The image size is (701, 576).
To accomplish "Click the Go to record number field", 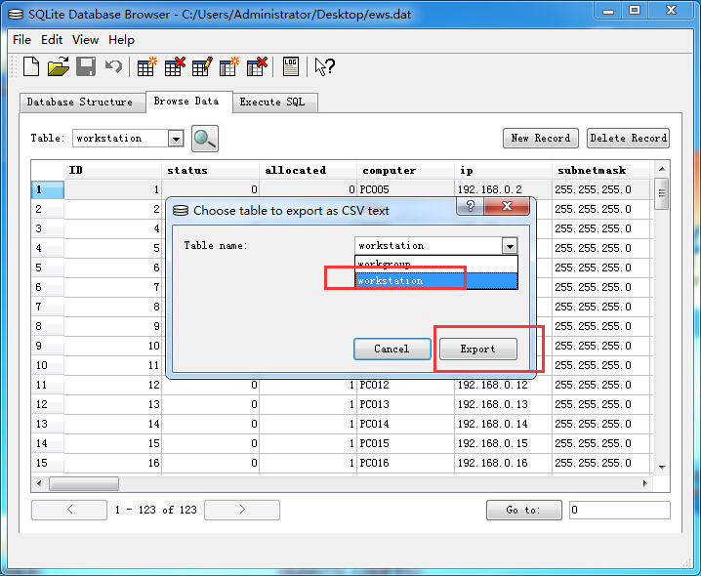I will coord(619,510).
